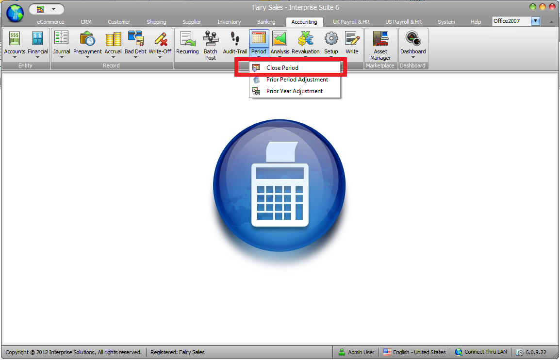Select Close Period from the menu
Viewport: 560px width, 360px height.
(282, 68)
